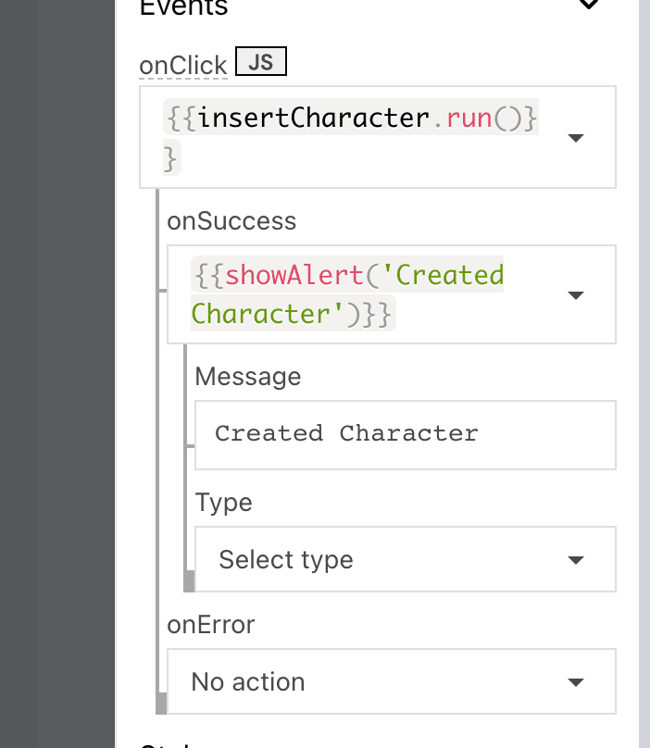Click the insertCharacter.run() code field

[350, 118]
